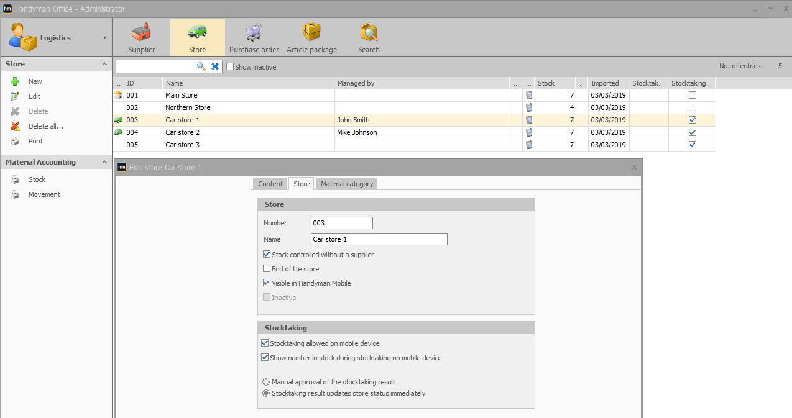Select the Main Store row name

pyautogui.click(x=181, y=95)
